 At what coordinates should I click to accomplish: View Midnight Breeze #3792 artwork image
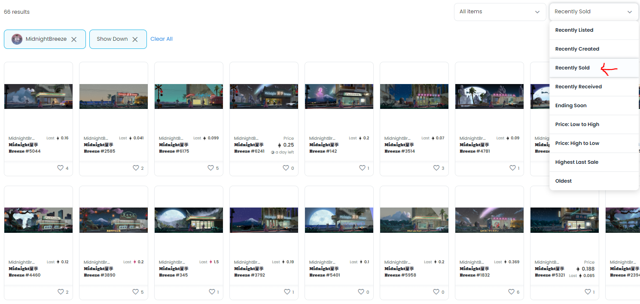tap(264, 220)
